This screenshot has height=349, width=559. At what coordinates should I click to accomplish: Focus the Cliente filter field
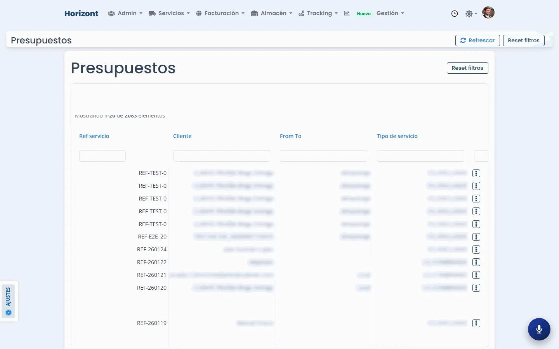point(222,156)
